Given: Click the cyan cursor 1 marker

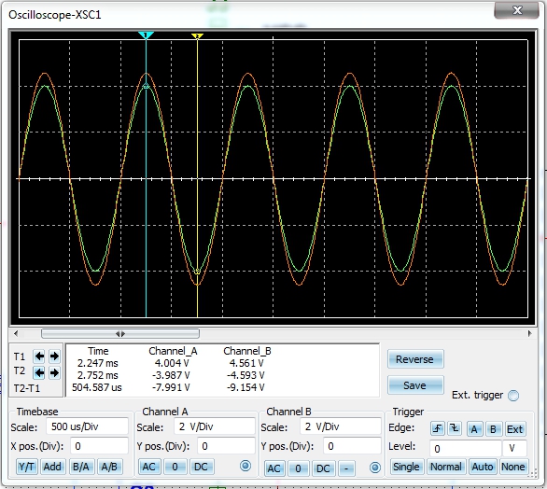Looking at the screenshot, I should (146, 35).
